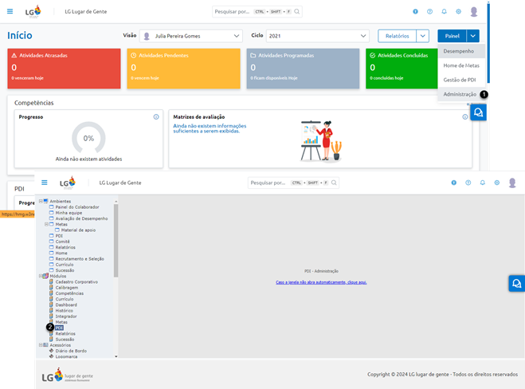Select Cadastro Corporativo in the tree
The width and height of the screenshot is (525, 389).
click(76, 281)
